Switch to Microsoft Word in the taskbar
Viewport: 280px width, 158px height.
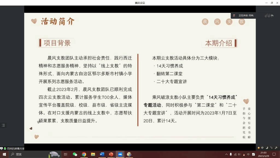click(102, 154)
